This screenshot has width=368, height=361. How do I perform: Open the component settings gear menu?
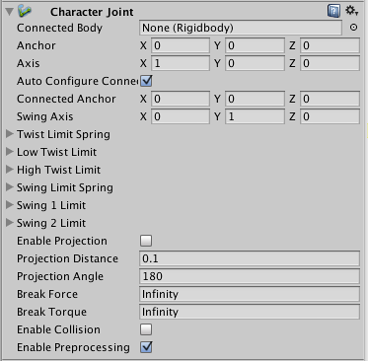(351, 11)
